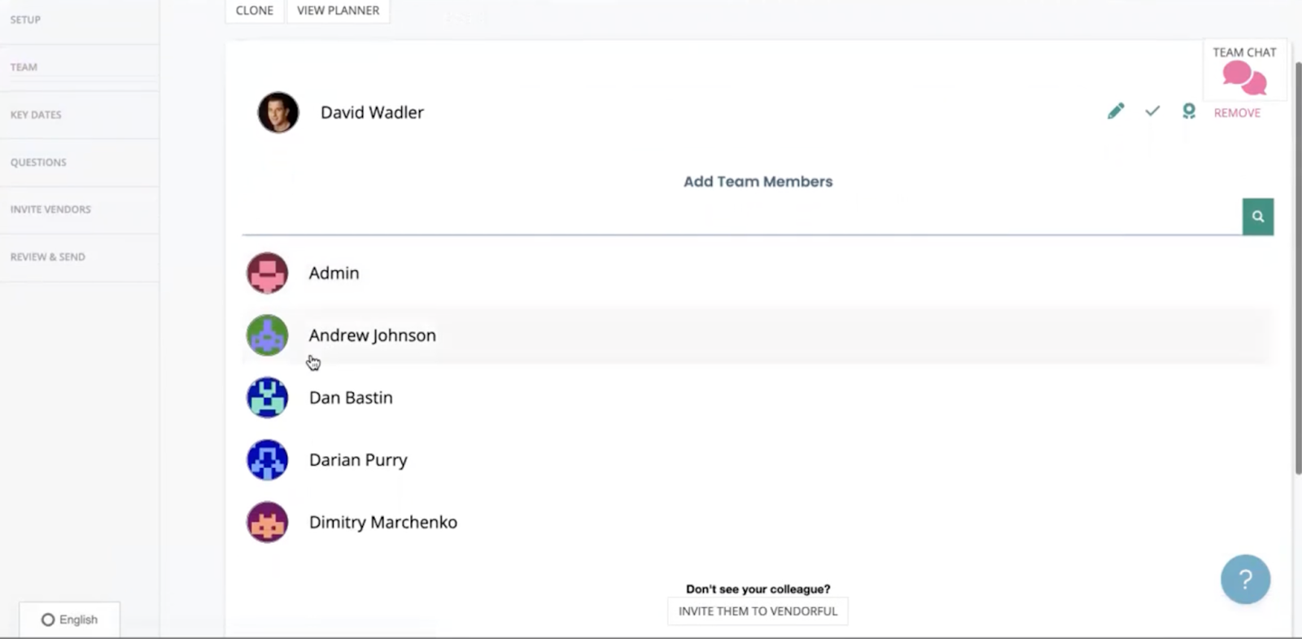The height and width of the screenshot is (639, 1302).
Task: Click INVITE THEM TO VENDORFUL button
Action: tap(757, 611)
